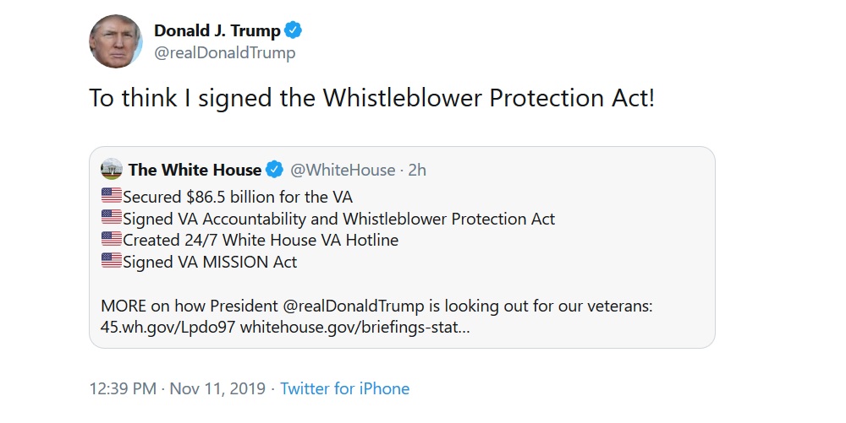Click flag emoji beside Created 24/7 Hotline
This screenshot has height=423, width=846.
coord(112,239)
